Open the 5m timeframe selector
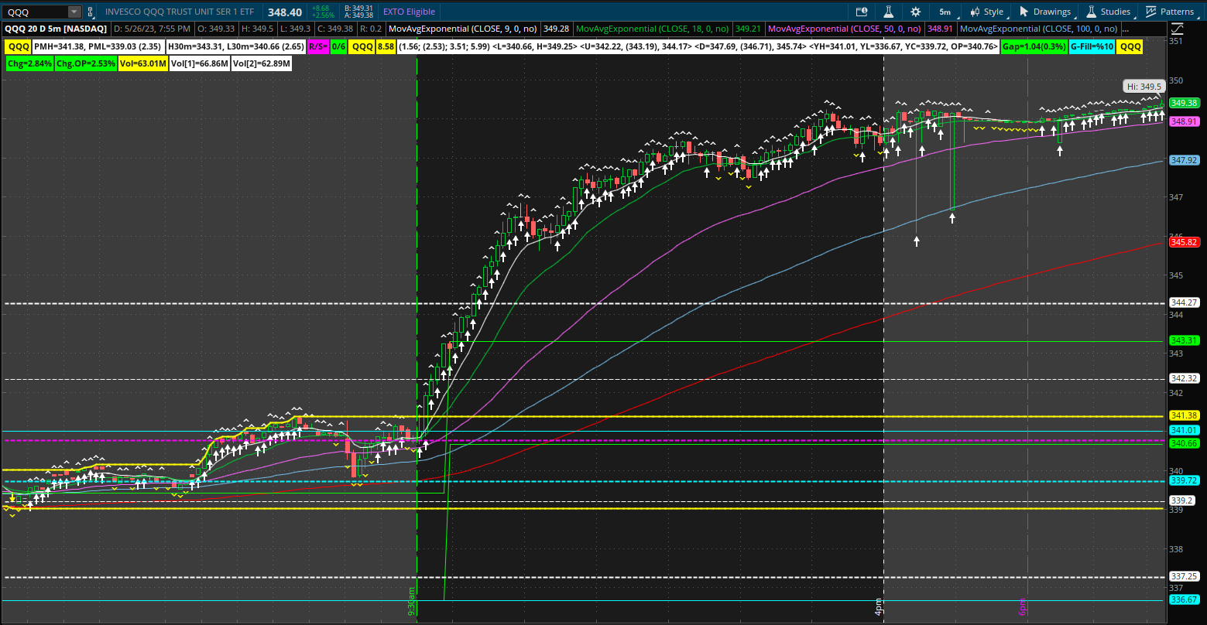The width and height of the screenshot is (1207, 625). pos(945,12)
